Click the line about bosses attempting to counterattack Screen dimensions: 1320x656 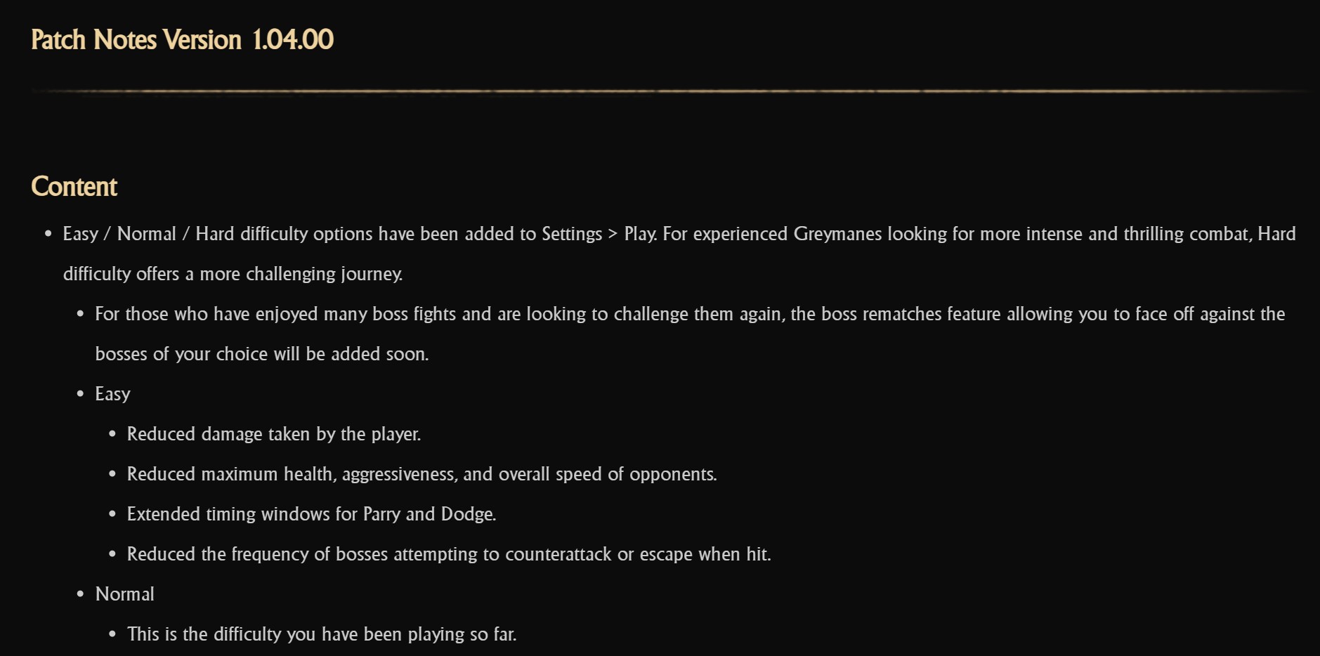point(448,554)
